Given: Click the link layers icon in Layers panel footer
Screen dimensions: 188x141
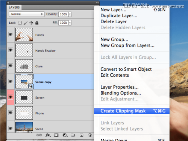Looking at the screenshot, I should (x=39, y=135).
